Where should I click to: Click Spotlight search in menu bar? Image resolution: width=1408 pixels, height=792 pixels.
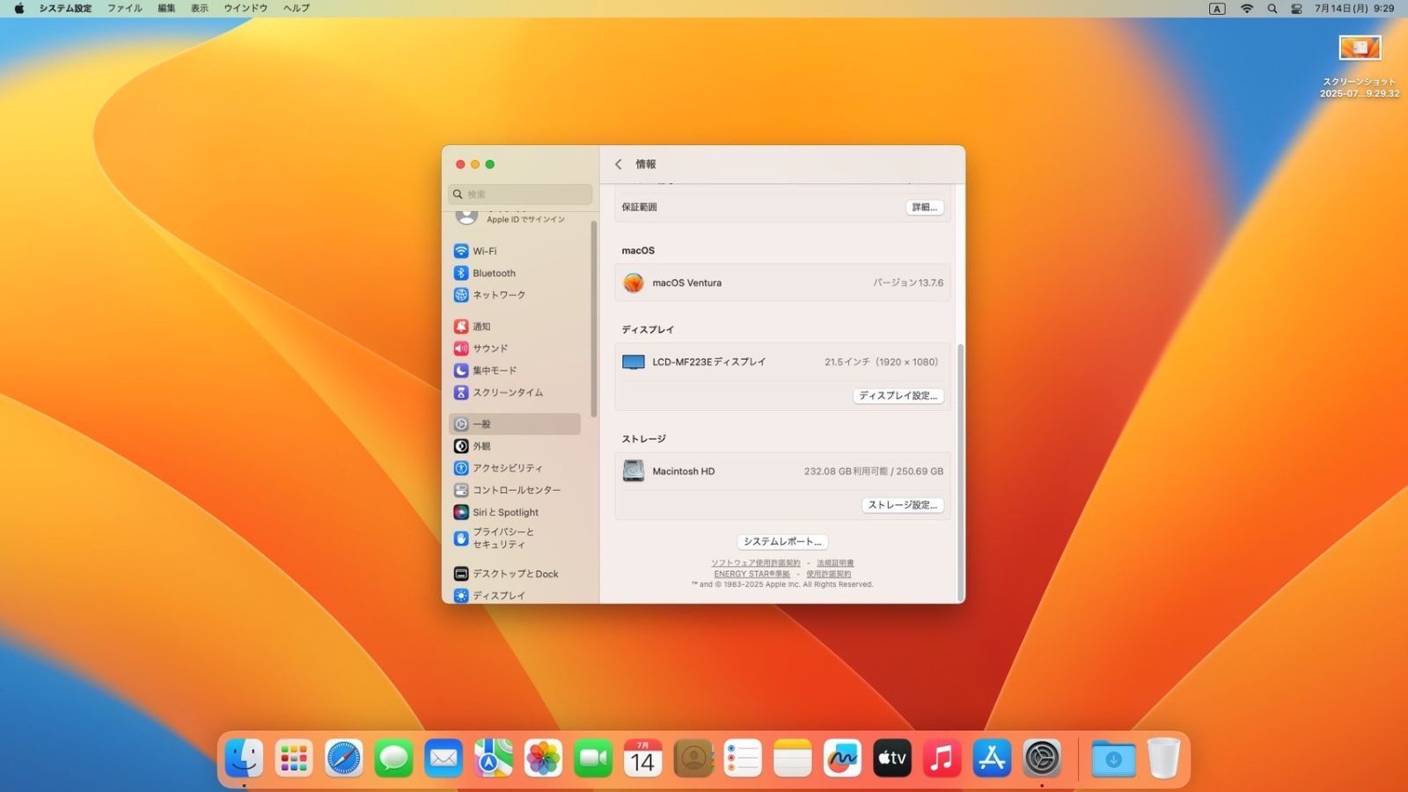pyautogui.click(x=1272, y=8)
